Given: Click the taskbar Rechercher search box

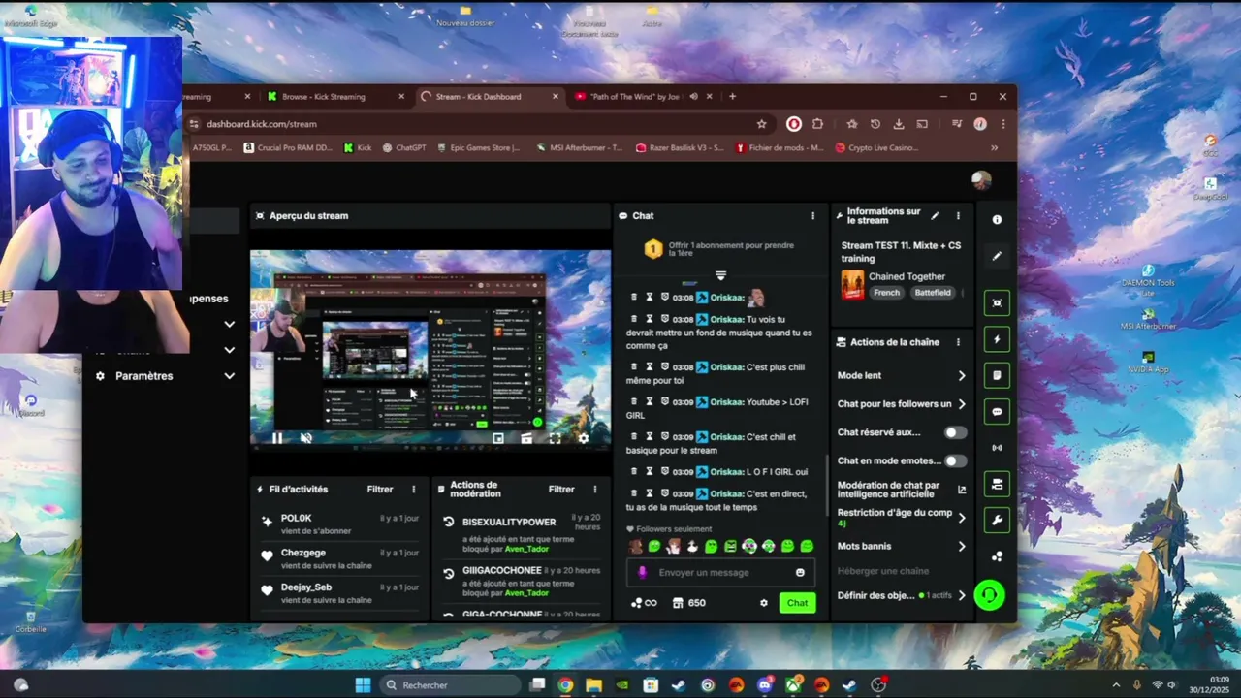Looking at the screenshot, I should [x=449, y=685].
